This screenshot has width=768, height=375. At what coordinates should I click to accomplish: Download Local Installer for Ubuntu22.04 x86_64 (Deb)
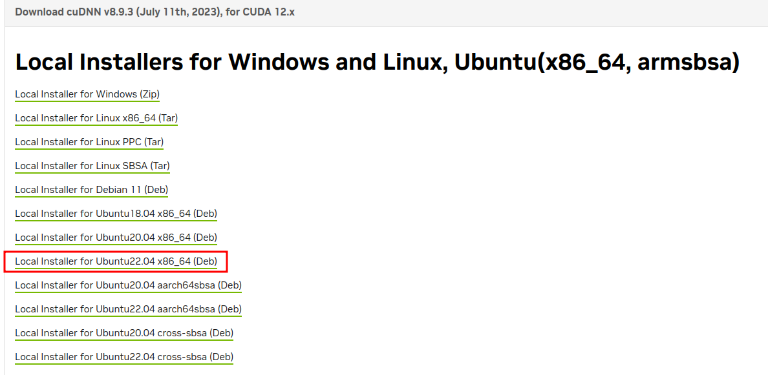pyautogui.click(x=116, y=261)
